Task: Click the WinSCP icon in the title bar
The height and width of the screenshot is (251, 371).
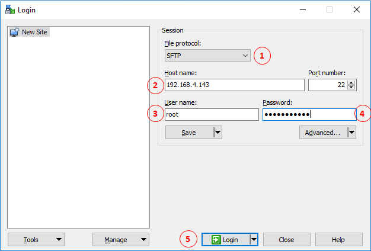Action: pos(9,9)
